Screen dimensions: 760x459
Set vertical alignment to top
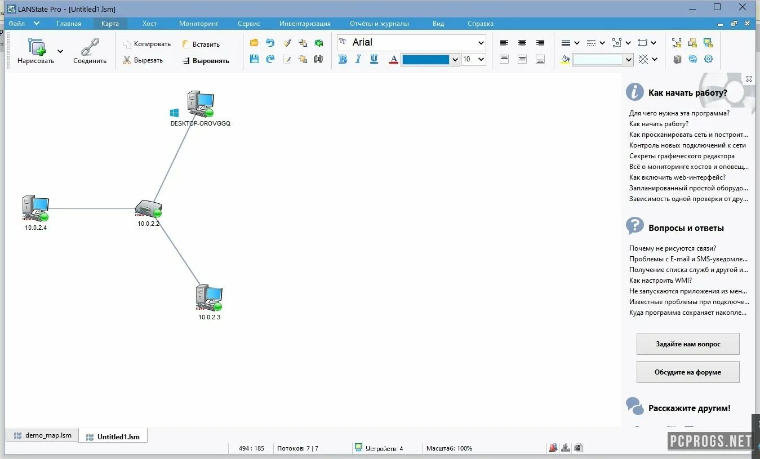tap(504, 59)
